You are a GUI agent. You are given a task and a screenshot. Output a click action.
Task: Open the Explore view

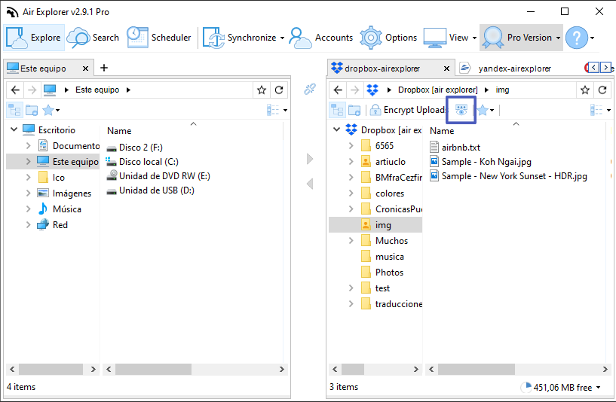[34, 38]
